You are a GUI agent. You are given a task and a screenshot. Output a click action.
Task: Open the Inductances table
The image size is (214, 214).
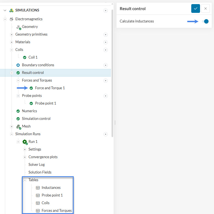(x=51, y=188)
